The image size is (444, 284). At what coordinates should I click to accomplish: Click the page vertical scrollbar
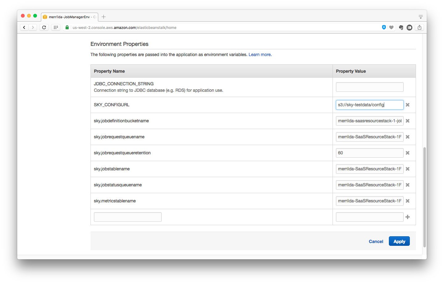(x=425, y=197)
